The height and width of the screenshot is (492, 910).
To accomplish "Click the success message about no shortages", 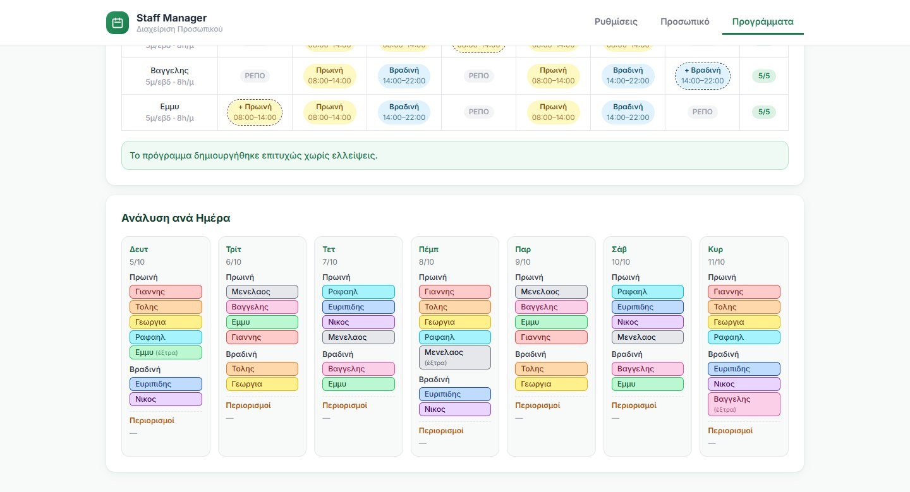I will coord(455,155).
